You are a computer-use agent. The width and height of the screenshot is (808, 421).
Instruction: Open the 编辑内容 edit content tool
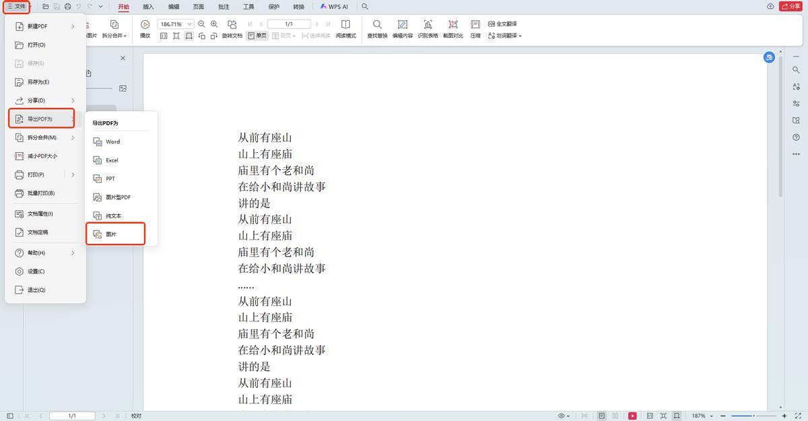point(402,25)
